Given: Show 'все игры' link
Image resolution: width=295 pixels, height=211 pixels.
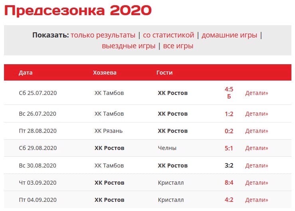Looking at the screenshot, I should pyautogui.click(x=178, y=46).
